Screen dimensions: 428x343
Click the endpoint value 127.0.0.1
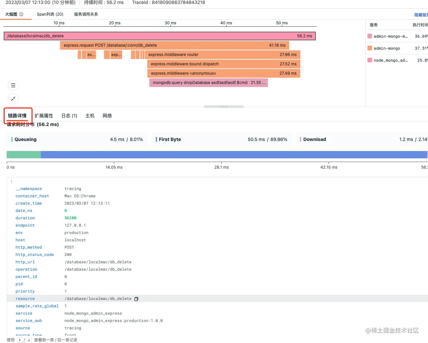(x=75, y=225)
